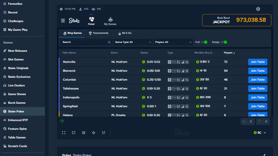Select the Indianapolis table name
Screen dimensions: 278x156
click(71, 97)
